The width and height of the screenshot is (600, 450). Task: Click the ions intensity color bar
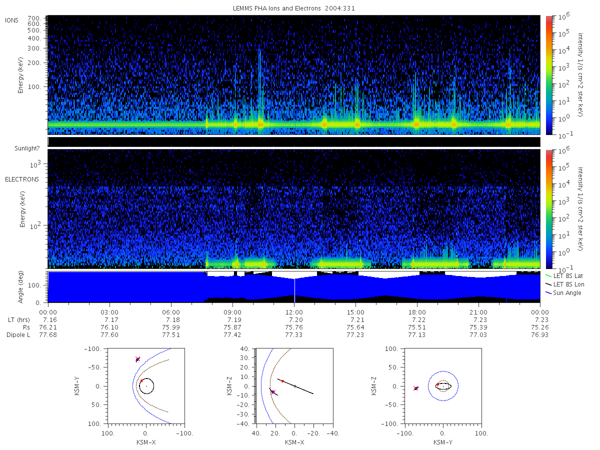pyautogui.click(x=548, y=75)
